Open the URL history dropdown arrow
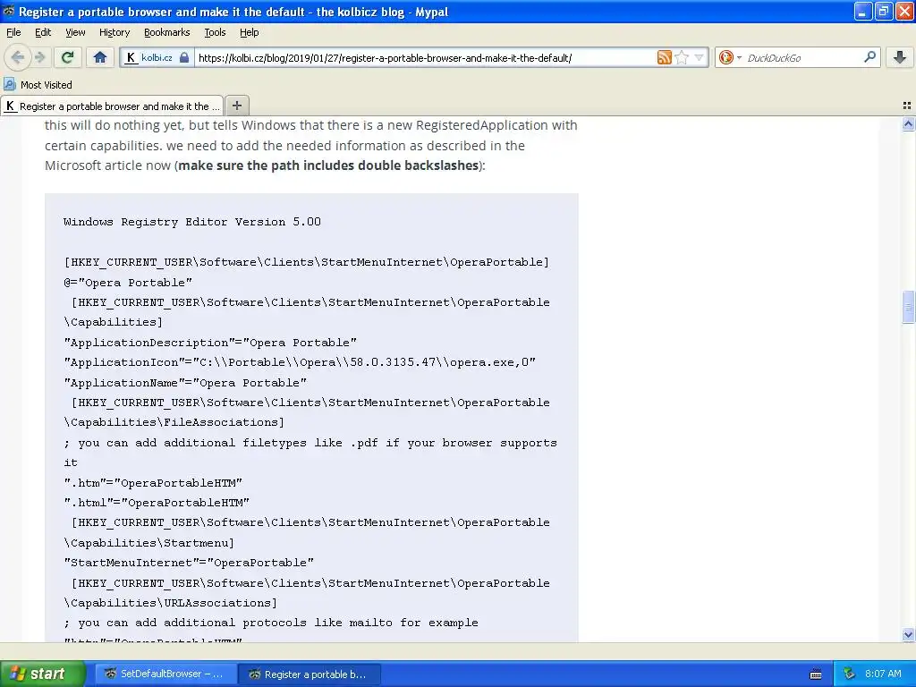The image size is (916, 687). pyautogui.click(x=699, y=57)
